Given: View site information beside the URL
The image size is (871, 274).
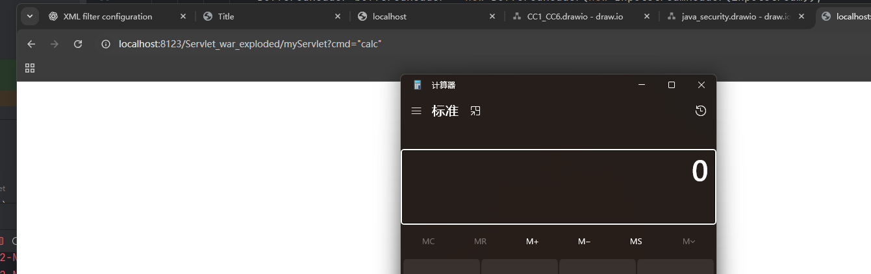Looking at the screenshot, I should click(104, 44).
